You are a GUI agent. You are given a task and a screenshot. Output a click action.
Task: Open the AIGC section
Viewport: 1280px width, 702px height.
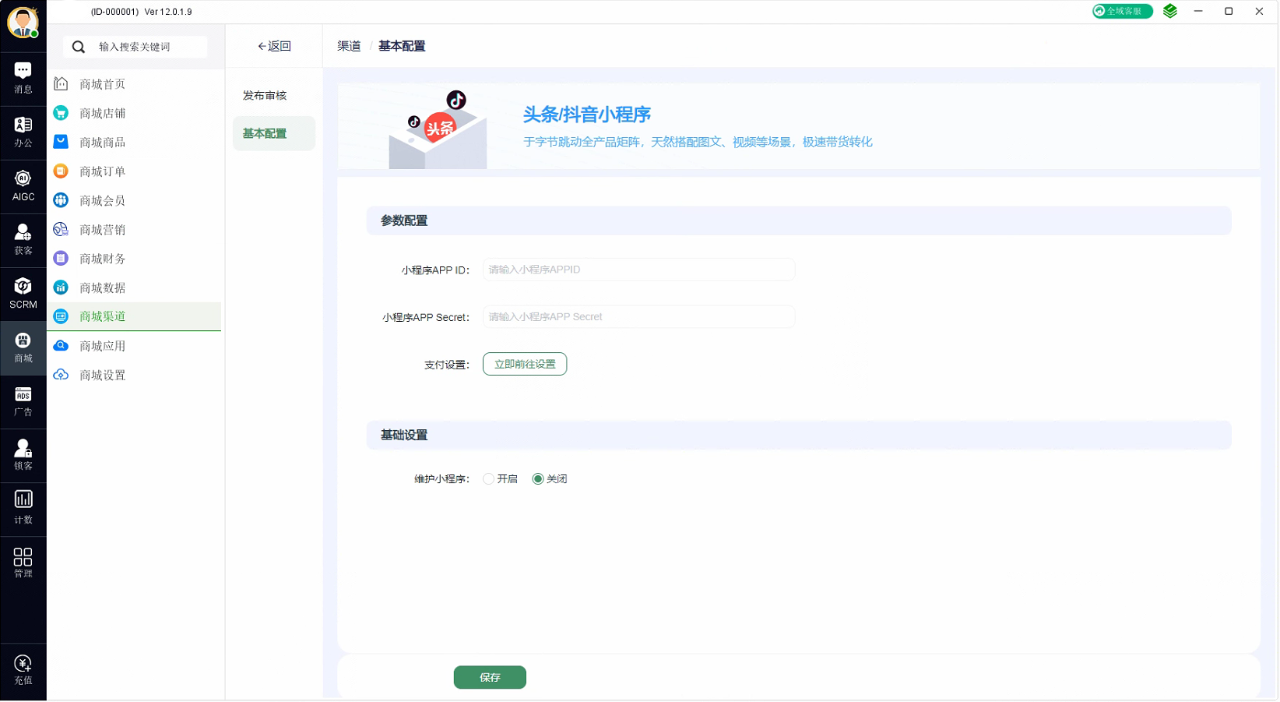(23, 185)
